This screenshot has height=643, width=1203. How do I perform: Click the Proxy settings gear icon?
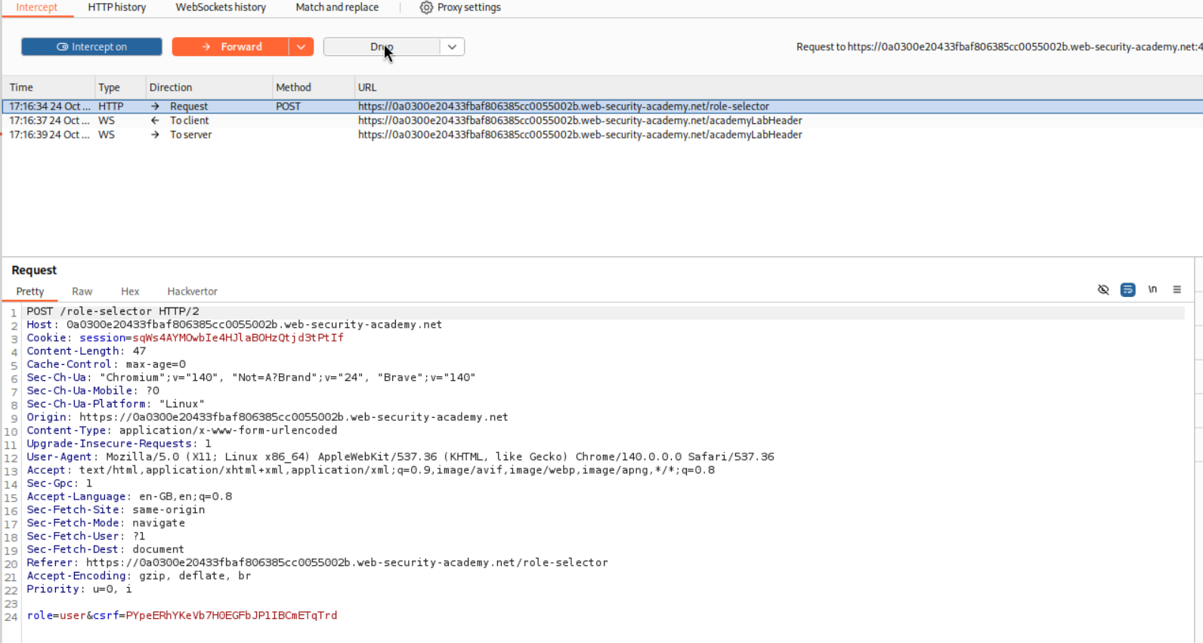click(426, 8)
